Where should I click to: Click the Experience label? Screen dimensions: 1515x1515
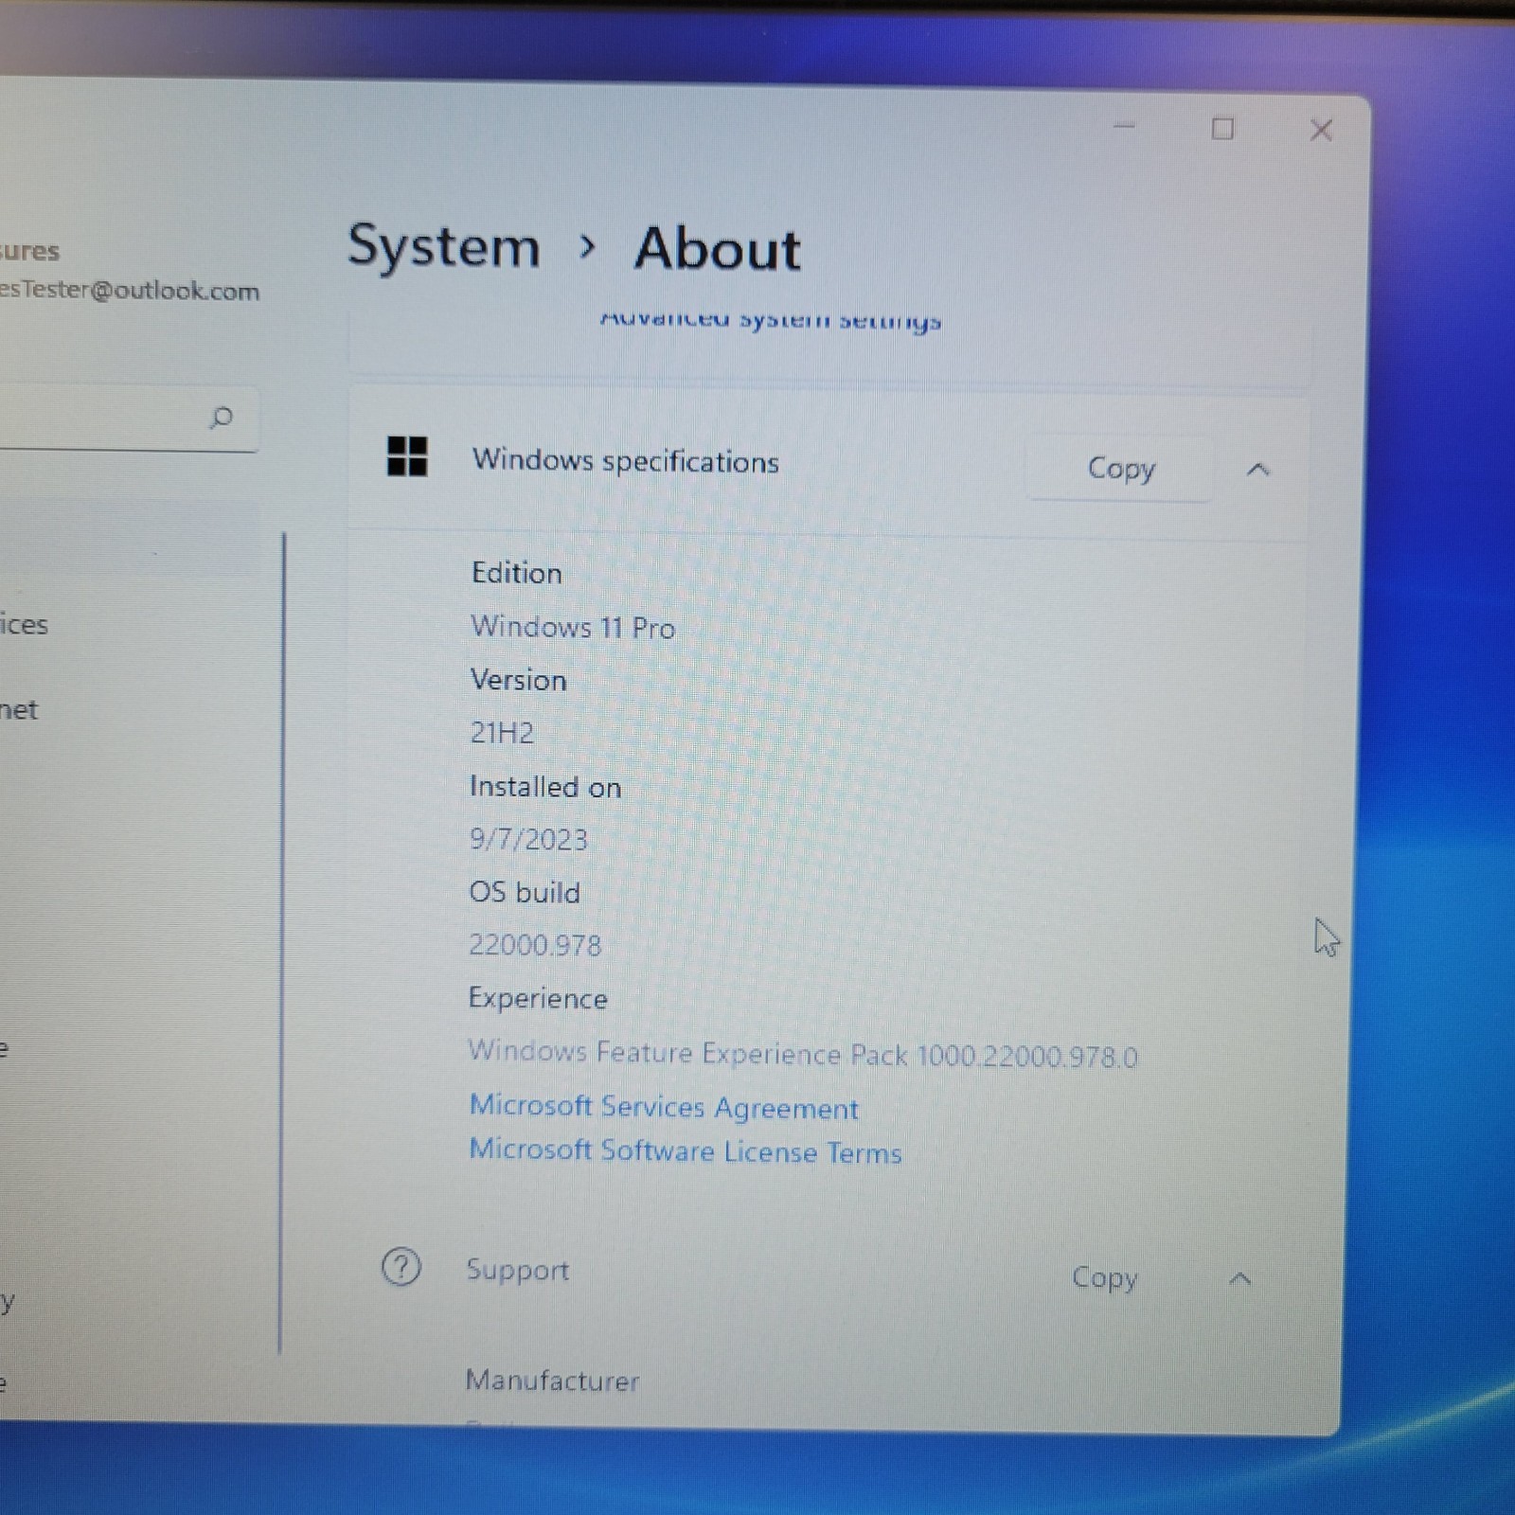coord(538,999)
